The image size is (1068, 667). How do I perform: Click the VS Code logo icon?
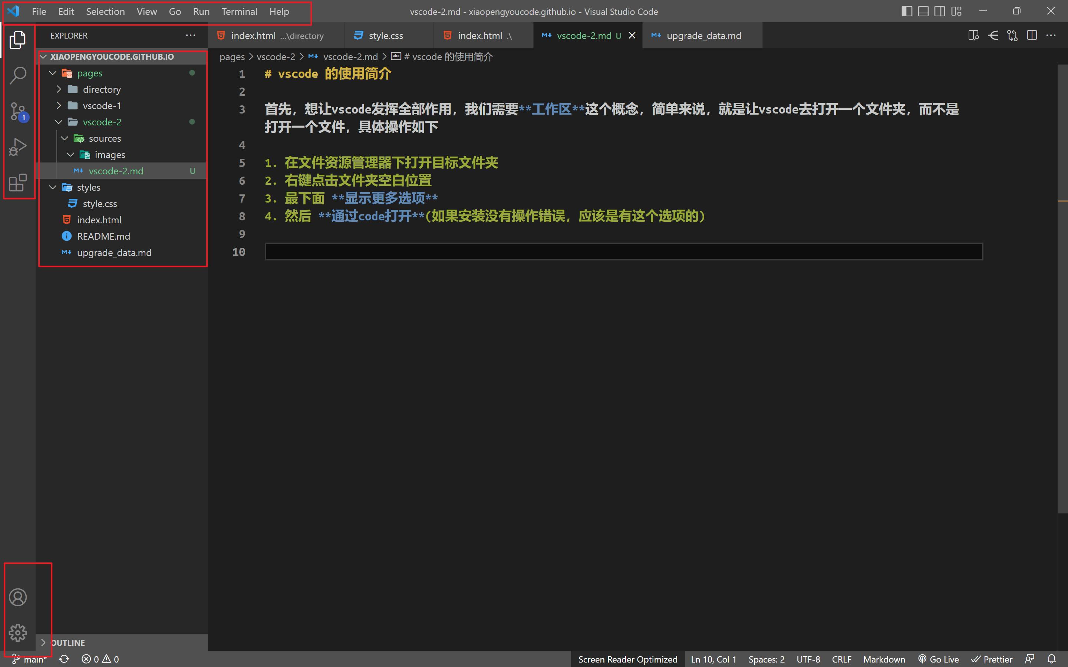(x=13, y=11)
